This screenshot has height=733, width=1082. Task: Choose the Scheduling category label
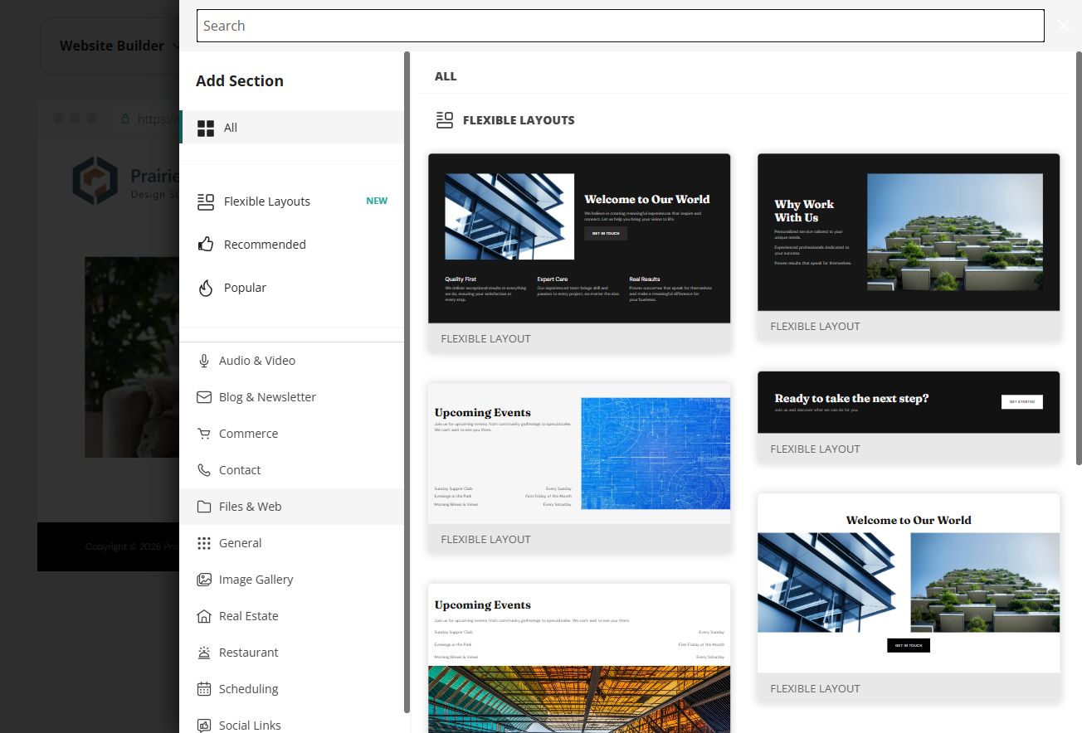(249, 689)
